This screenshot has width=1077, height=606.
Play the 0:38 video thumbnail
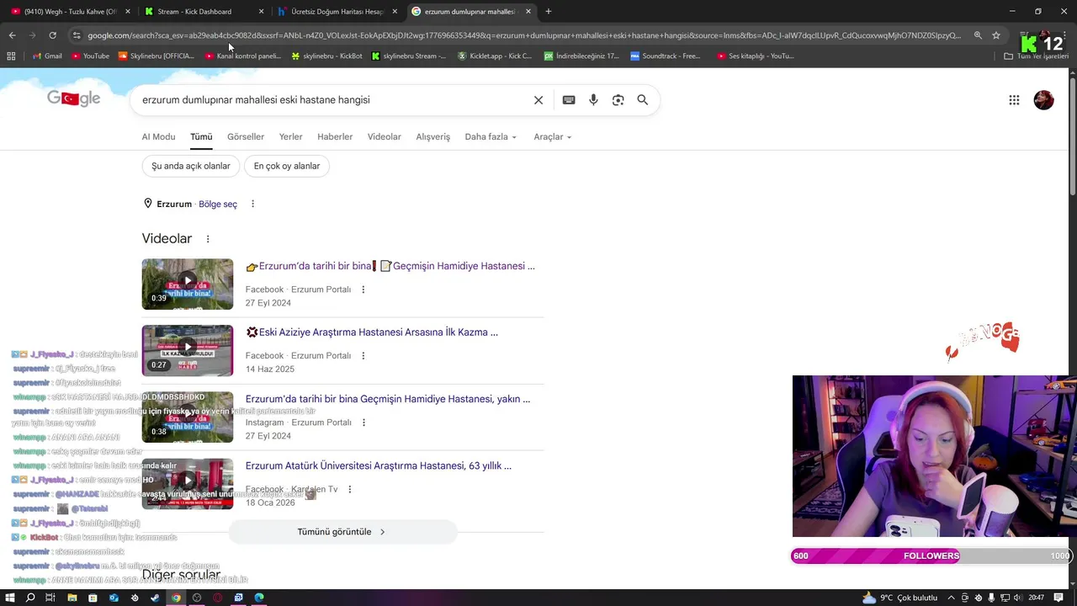(x=188, y=417)
